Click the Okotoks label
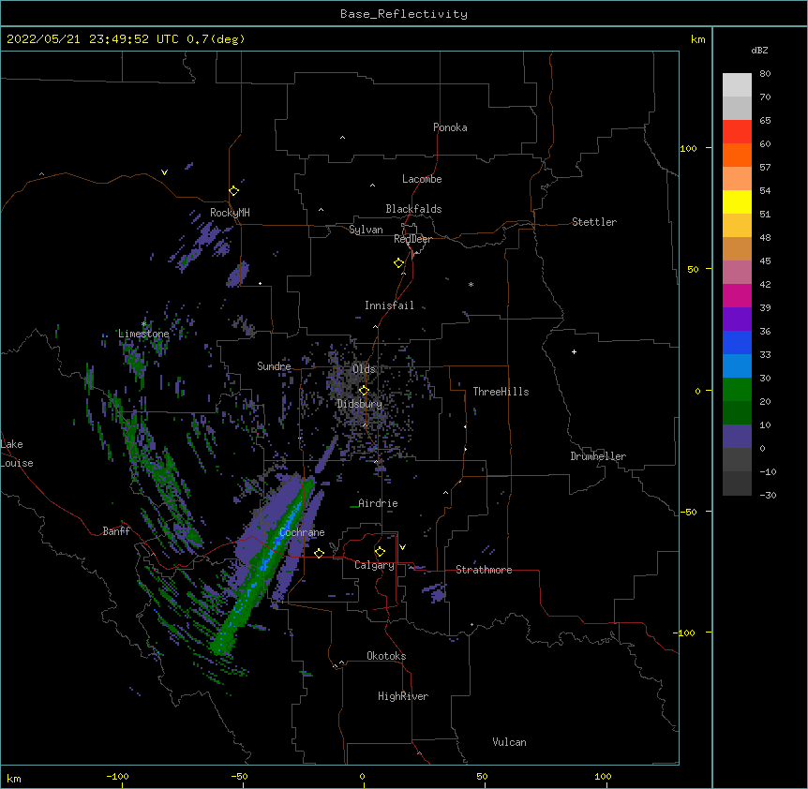Image resolution: width=808 pixels, height=789 pixels. [386, 656]
